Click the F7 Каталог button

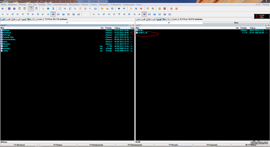point(174,145)
